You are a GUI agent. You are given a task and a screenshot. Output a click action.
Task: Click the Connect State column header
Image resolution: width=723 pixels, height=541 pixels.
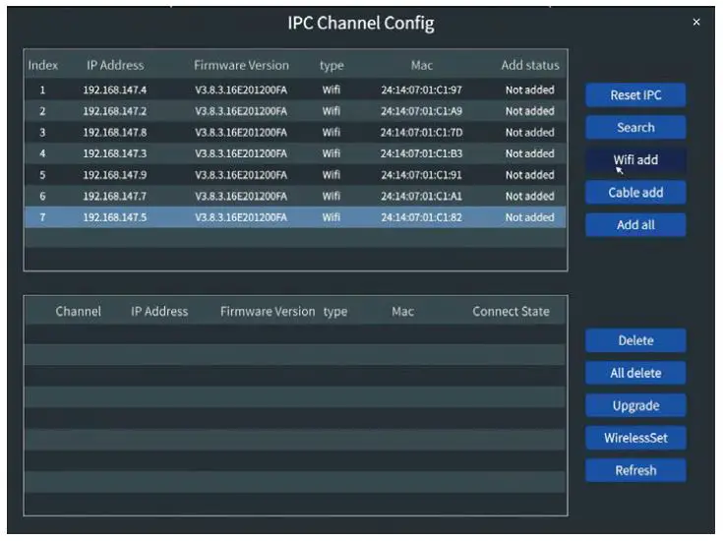pyautogui.click(x=511, y=311)
